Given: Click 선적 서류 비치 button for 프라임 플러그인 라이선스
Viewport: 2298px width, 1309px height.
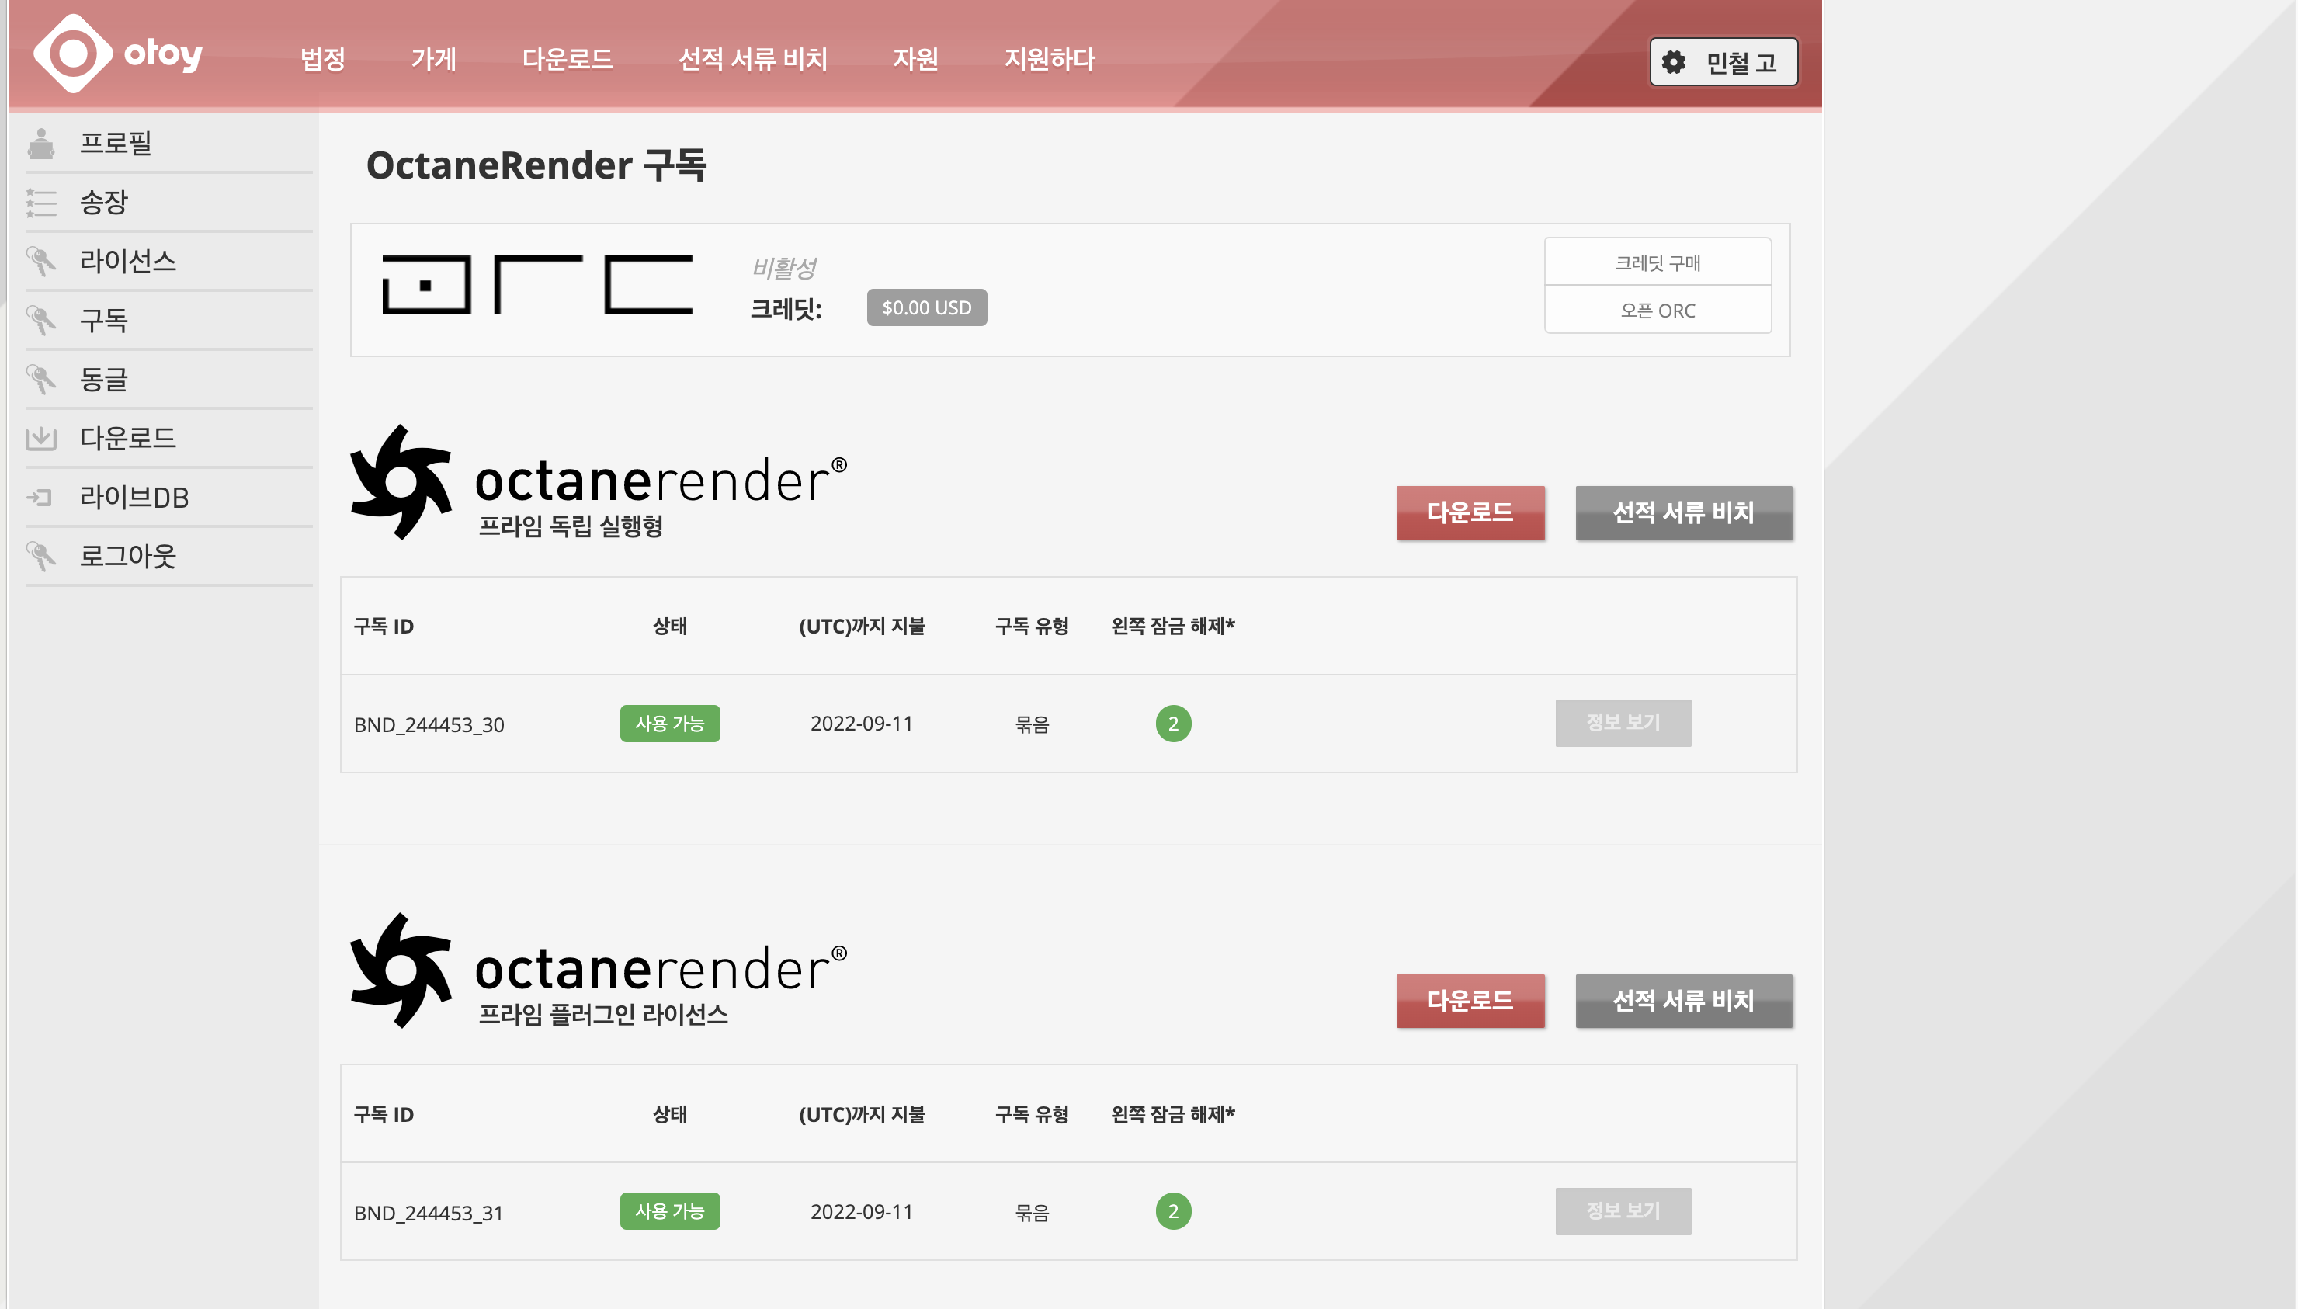Looking at the screenshot, I should [x=1683, y=1002].
